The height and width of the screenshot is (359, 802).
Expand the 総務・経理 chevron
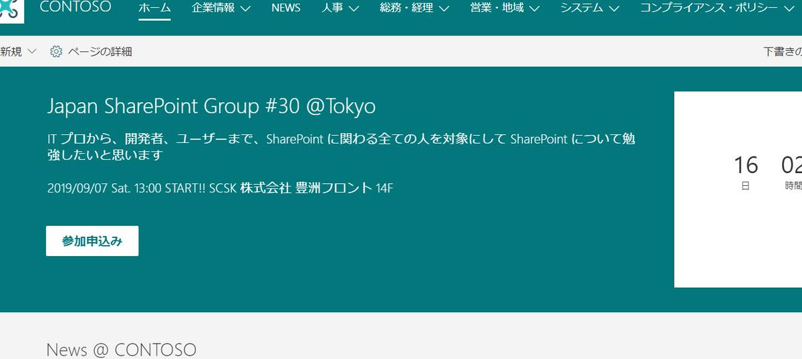click(x=443, y=9)
